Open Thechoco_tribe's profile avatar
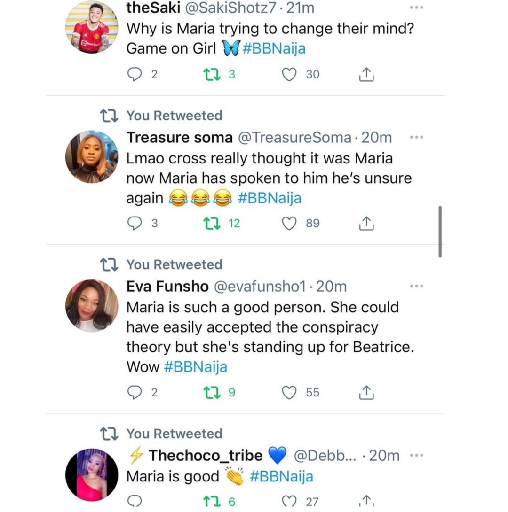 92,474
